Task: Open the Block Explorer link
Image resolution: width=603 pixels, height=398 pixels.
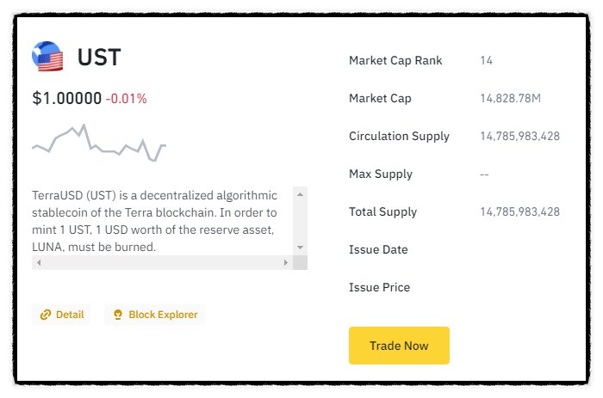Action: [x=154, y=315]
